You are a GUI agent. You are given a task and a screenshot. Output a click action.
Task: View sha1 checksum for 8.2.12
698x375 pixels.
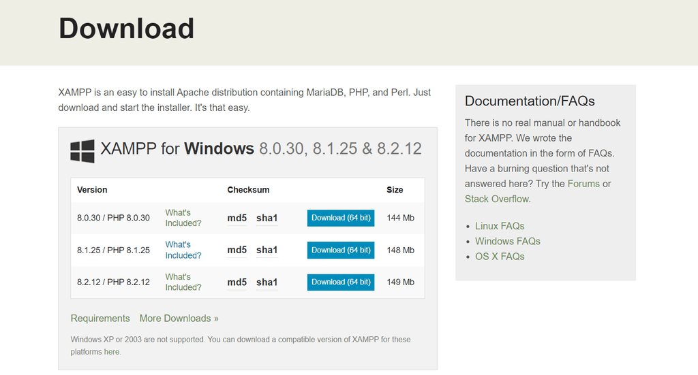click(267, 282)
